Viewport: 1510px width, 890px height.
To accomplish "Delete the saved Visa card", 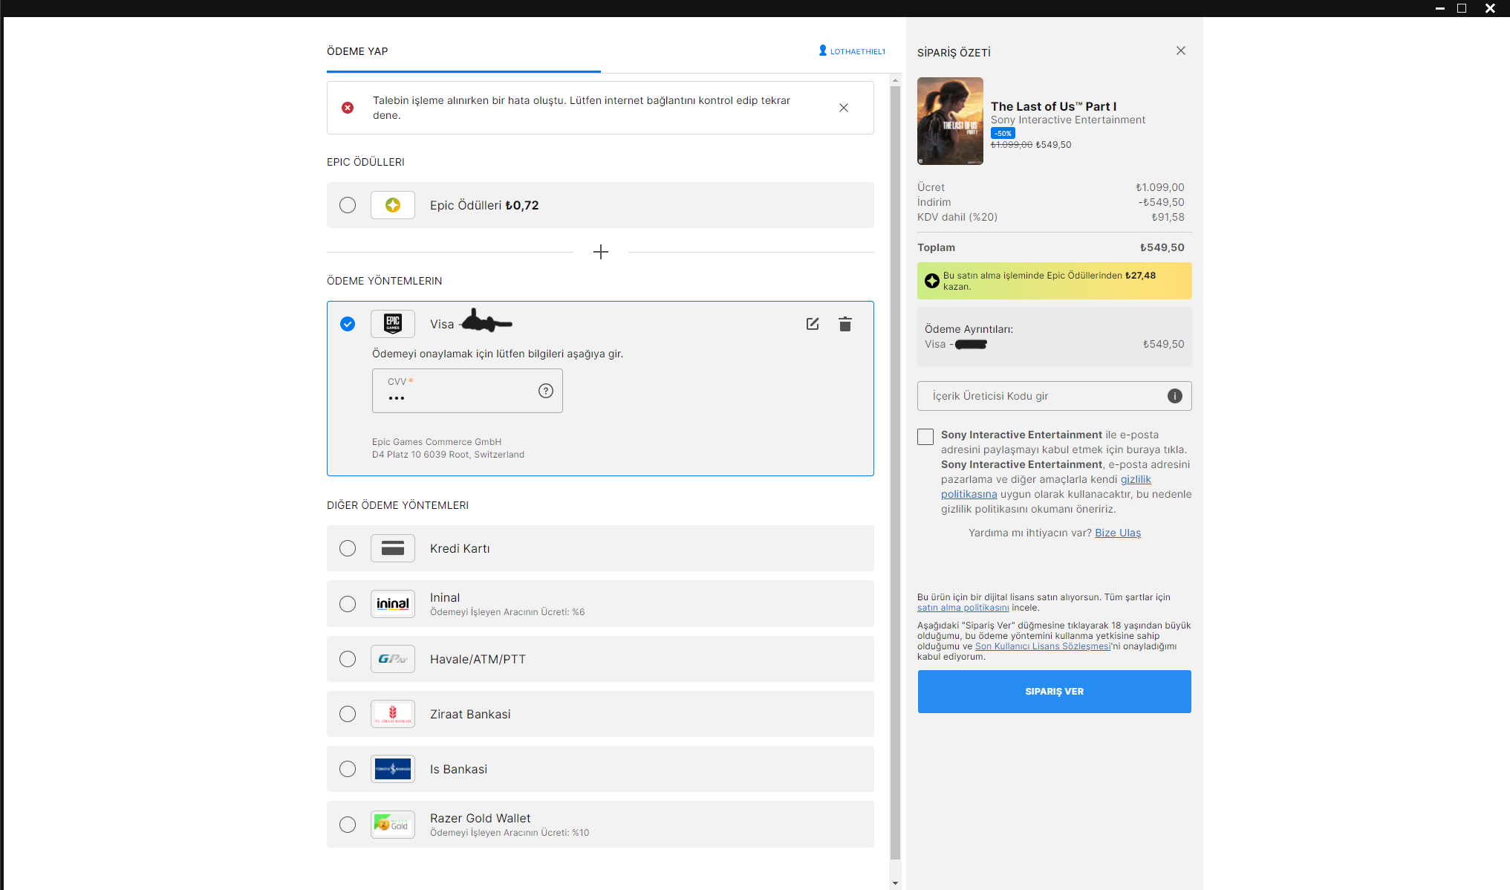I will 845,324.
